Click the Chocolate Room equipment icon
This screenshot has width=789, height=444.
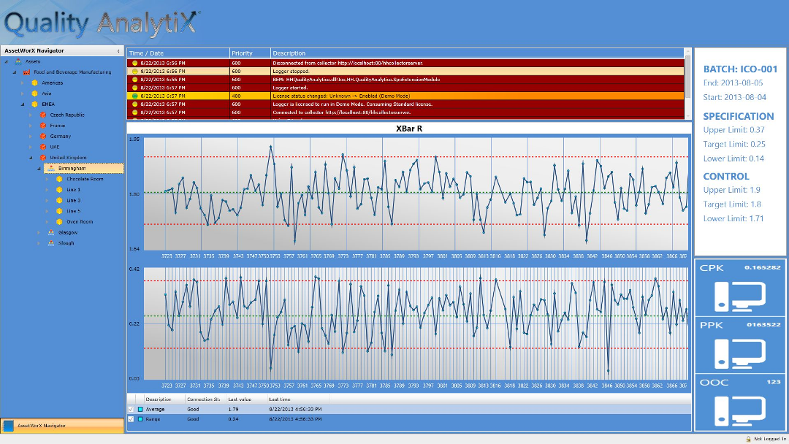click(59, 178)
